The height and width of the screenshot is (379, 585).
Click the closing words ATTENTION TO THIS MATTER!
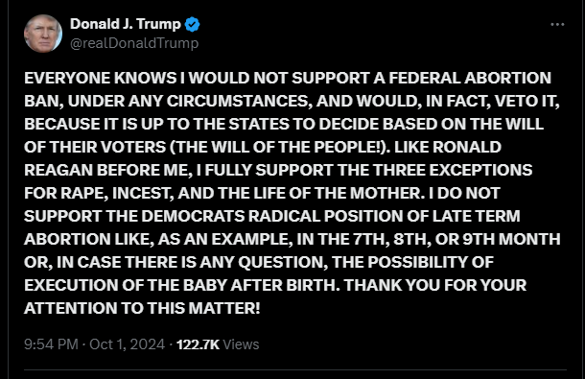[142, 308]
